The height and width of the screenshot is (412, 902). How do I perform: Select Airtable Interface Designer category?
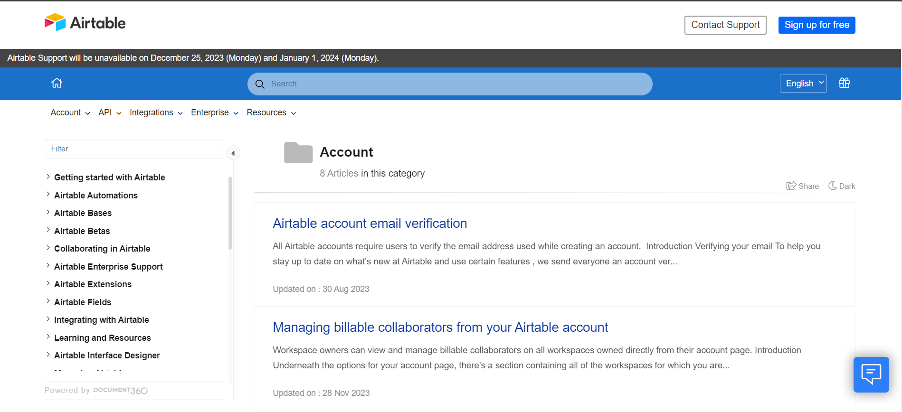pyautogui.click(x=107, y=356)
